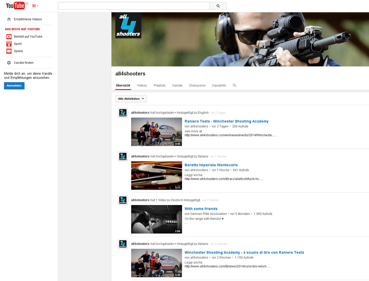This screenshot has height=281, width=369.
Task: Open the Diskussion tab
Action: [197, 86]
